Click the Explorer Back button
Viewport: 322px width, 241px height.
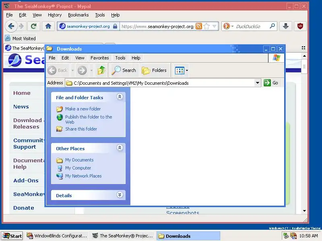tap(58, 70)
